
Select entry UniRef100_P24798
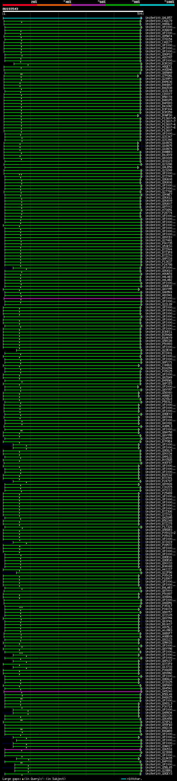(x=159, y=265)
